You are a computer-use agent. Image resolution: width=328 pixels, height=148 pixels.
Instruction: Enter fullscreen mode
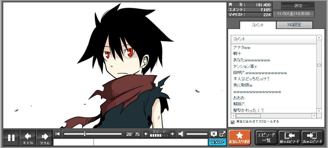[222, 134]
